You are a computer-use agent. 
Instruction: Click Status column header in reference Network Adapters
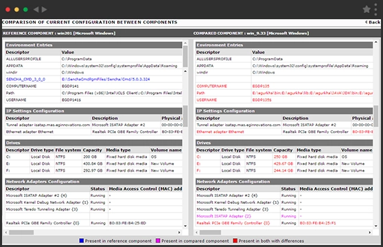pos(97,189)
